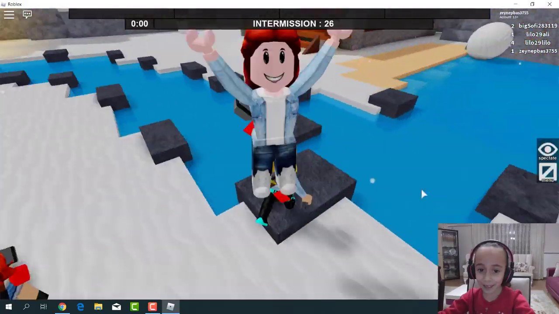This screenshot has height=314, width=559.
Task: Open File Explorer from taskbar
Action: click(x=98, y=307)
